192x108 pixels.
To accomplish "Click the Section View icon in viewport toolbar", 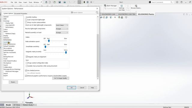I will click(x=101, y=17).
